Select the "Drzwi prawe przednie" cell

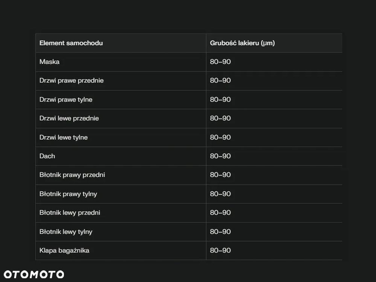pos(71,80)
